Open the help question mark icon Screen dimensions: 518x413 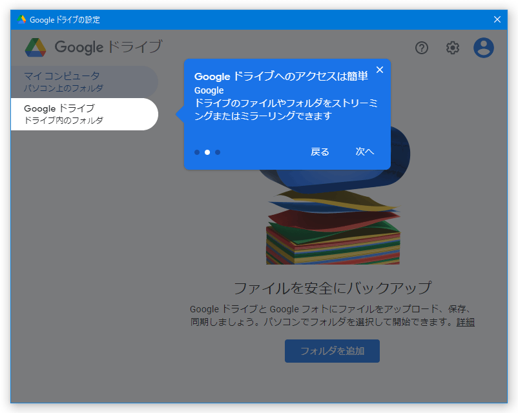pyautogui.click(x=422, y=48)
